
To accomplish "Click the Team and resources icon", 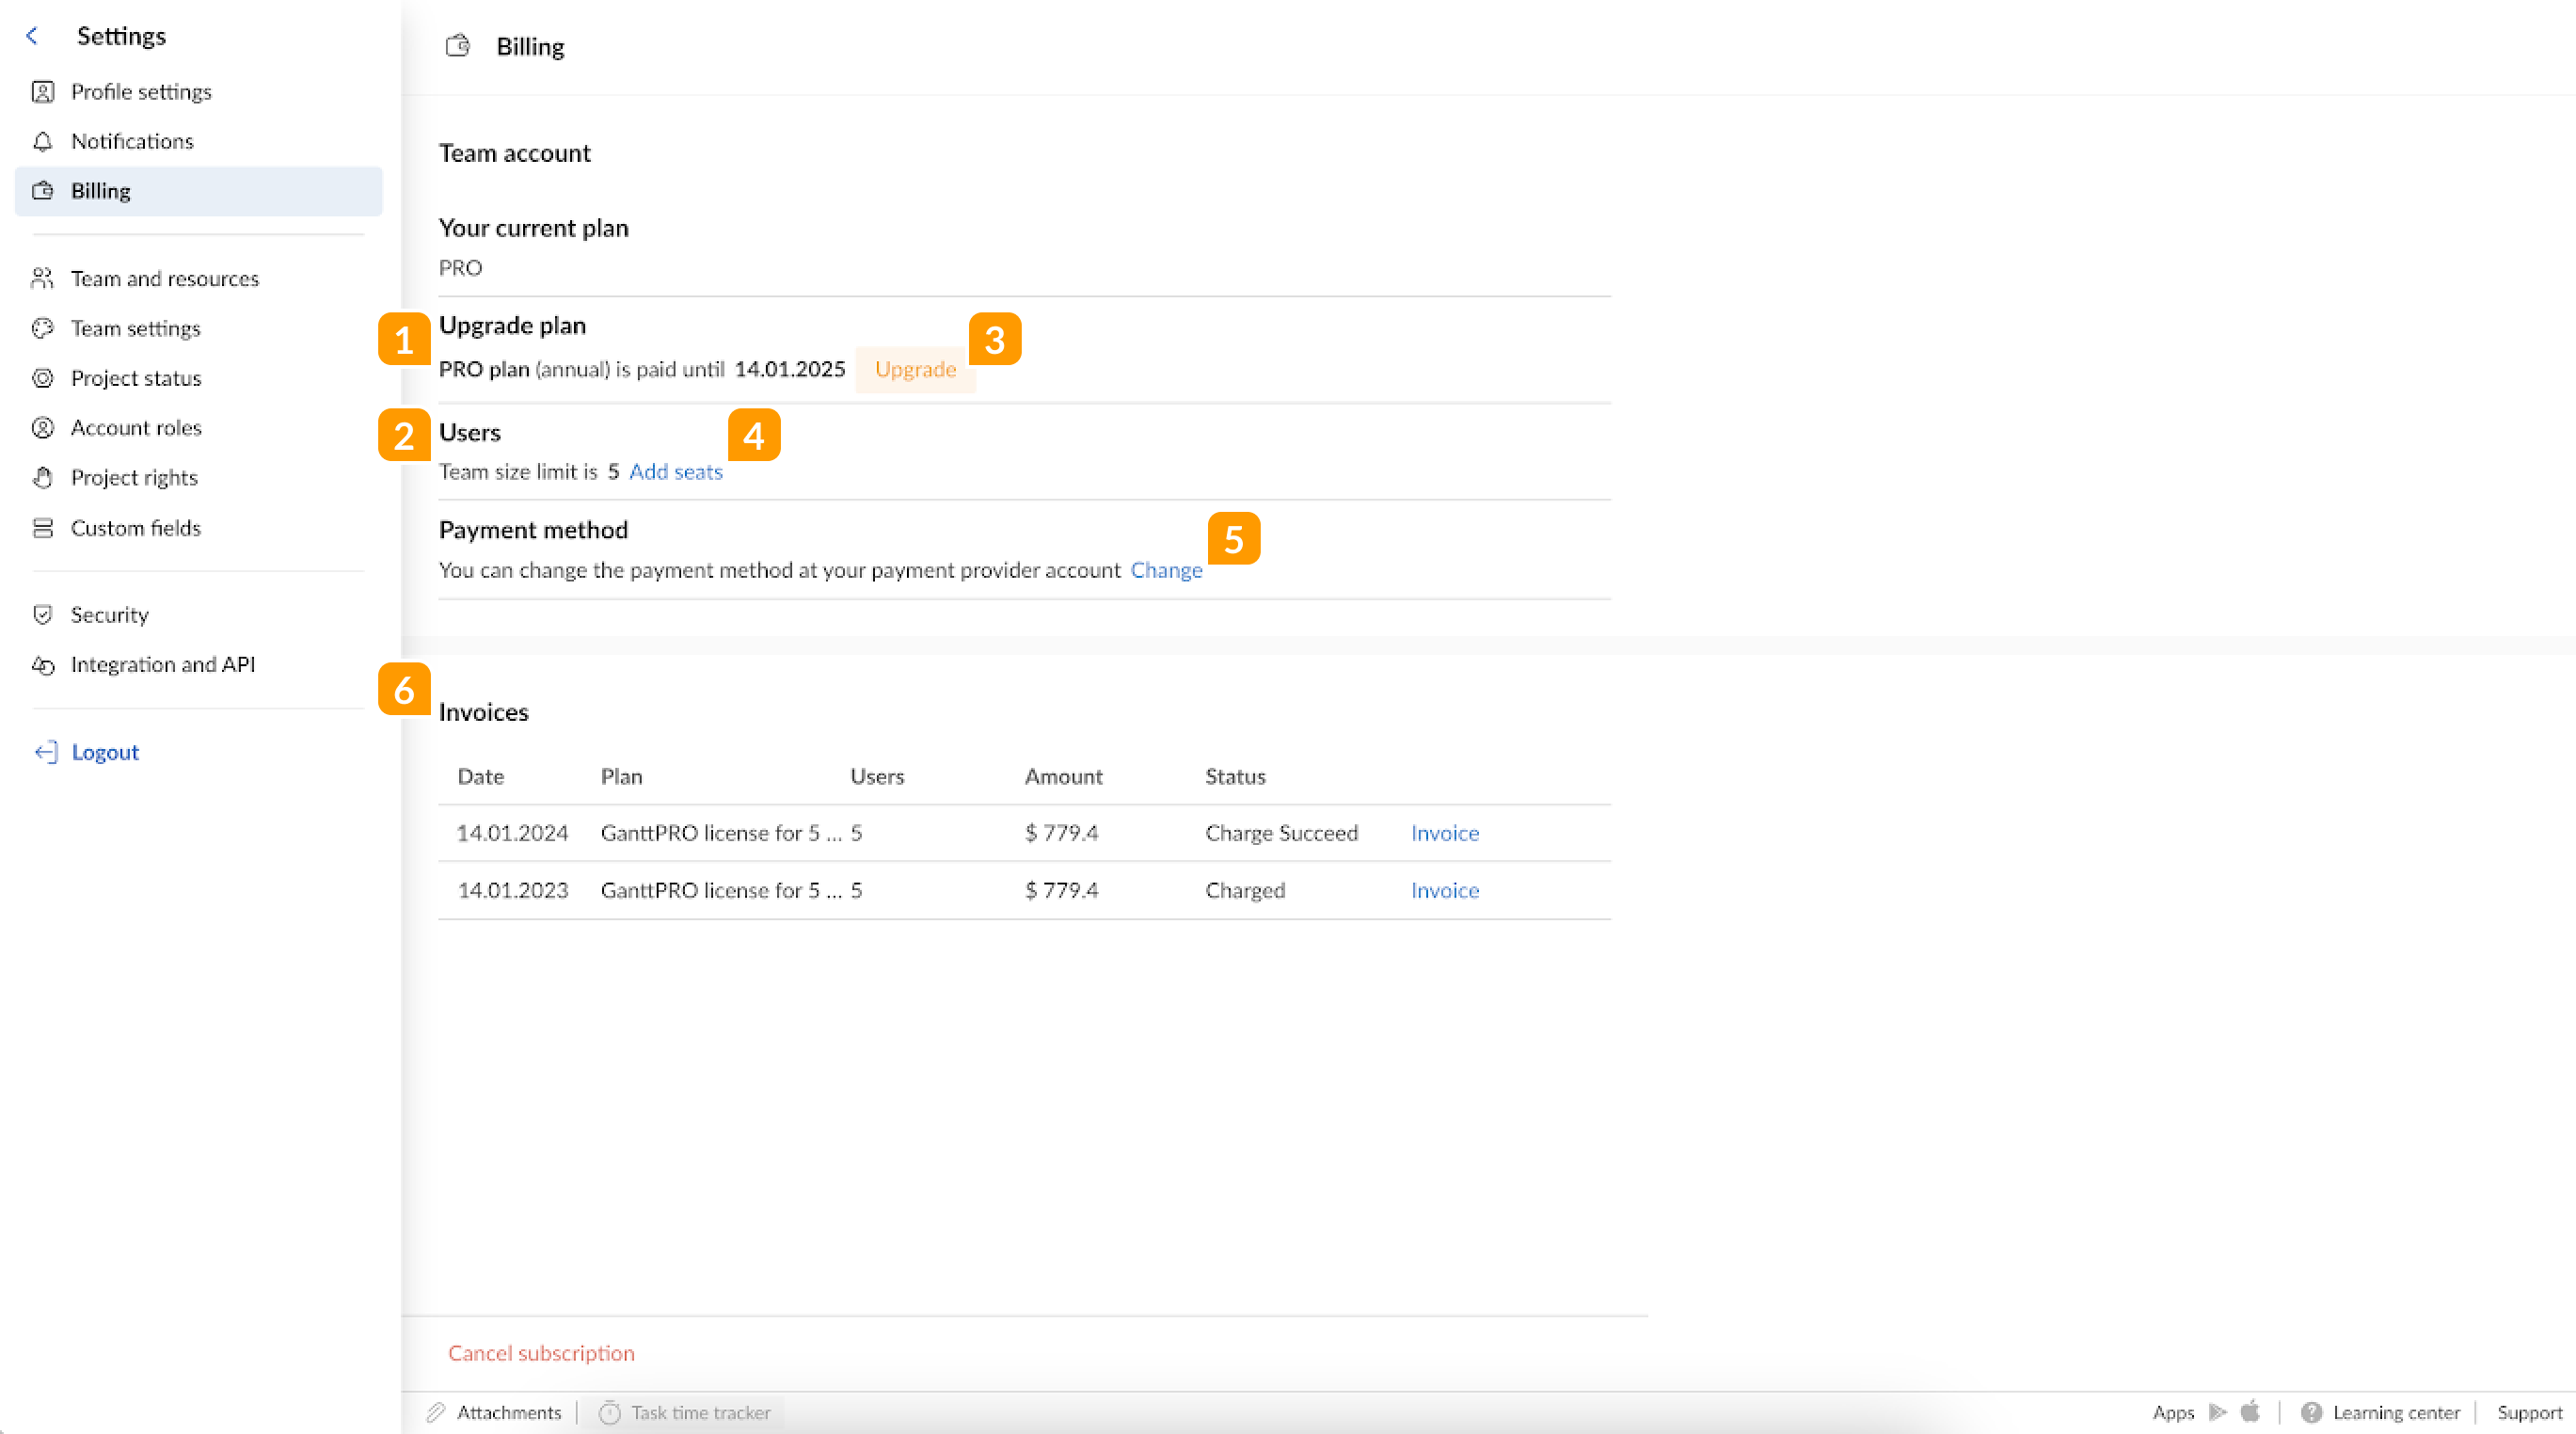I will pos(43,278).
